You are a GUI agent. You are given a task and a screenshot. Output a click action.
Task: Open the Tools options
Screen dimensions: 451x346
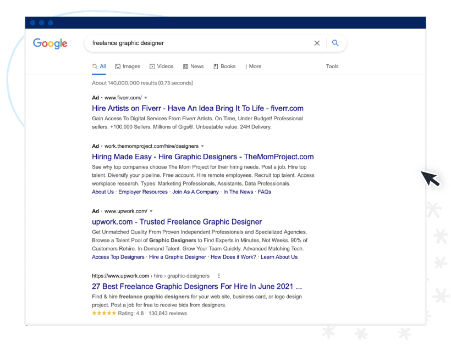[332, 66]
